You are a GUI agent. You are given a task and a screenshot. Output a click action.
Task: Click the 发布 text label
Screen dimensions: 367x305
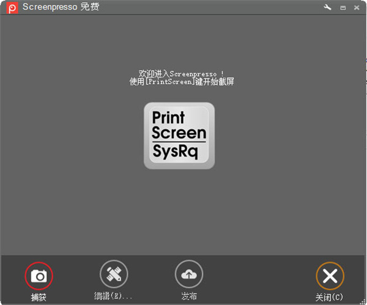[x=189, y=297]
